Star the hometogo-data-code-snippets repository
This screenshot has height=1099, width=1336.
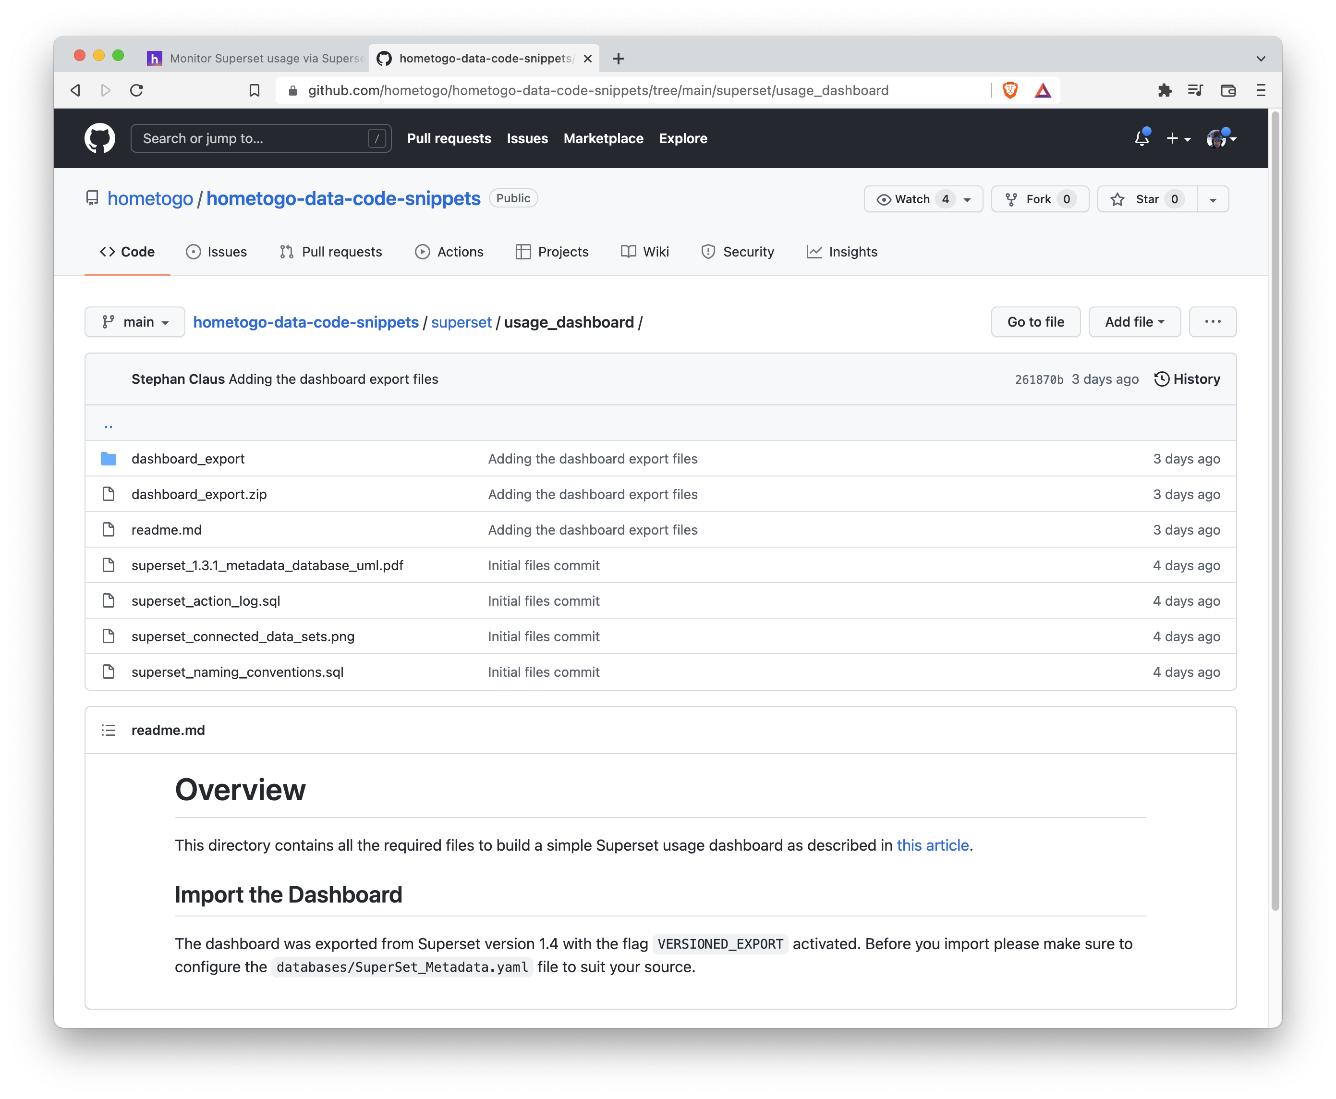pos(1145,199)
